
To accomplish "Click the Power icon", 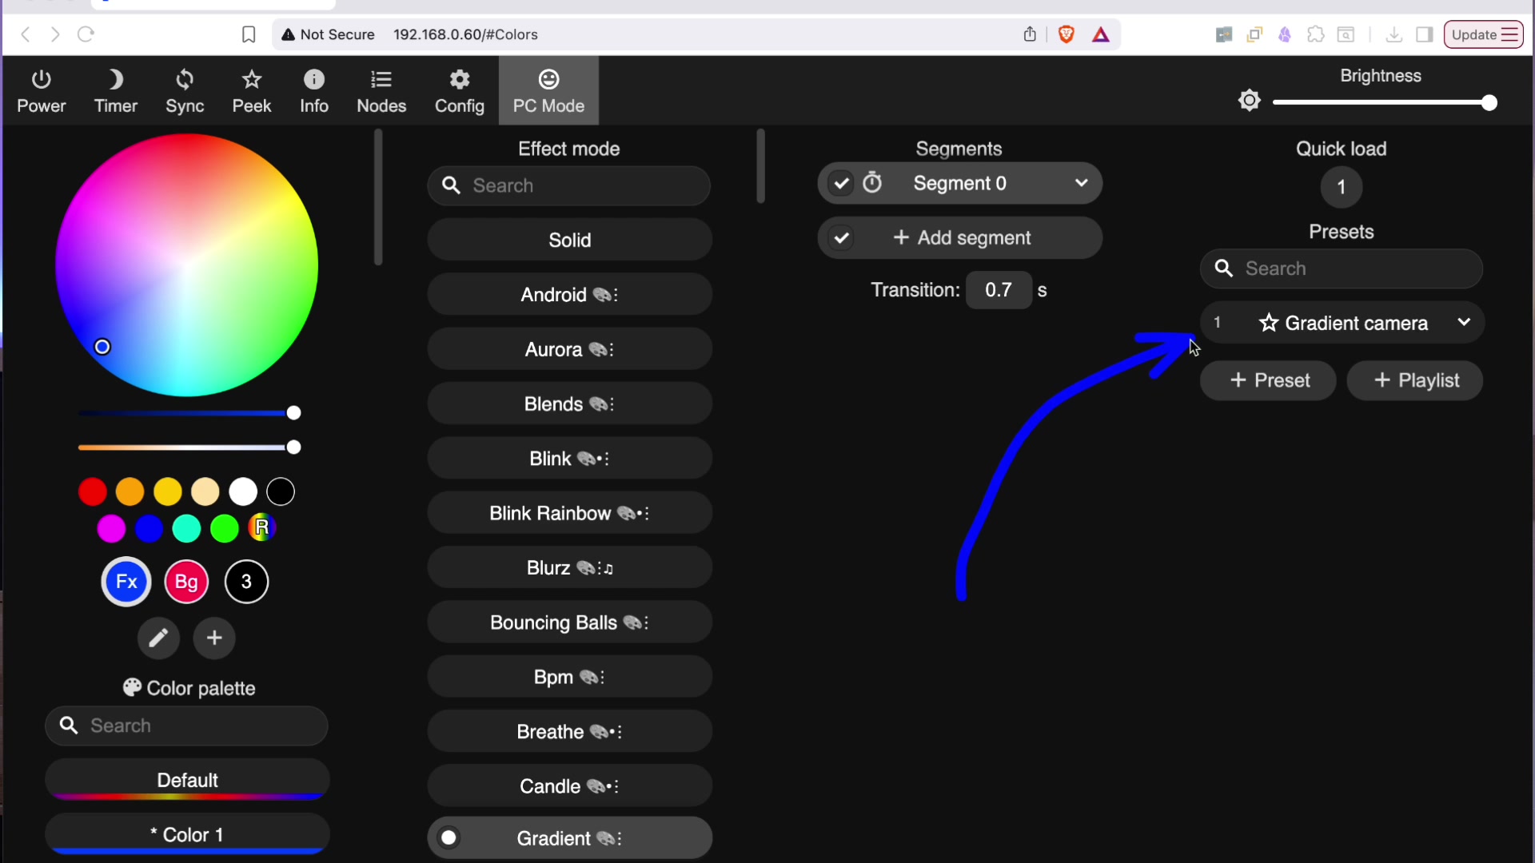I will click(x=42, y=80).
